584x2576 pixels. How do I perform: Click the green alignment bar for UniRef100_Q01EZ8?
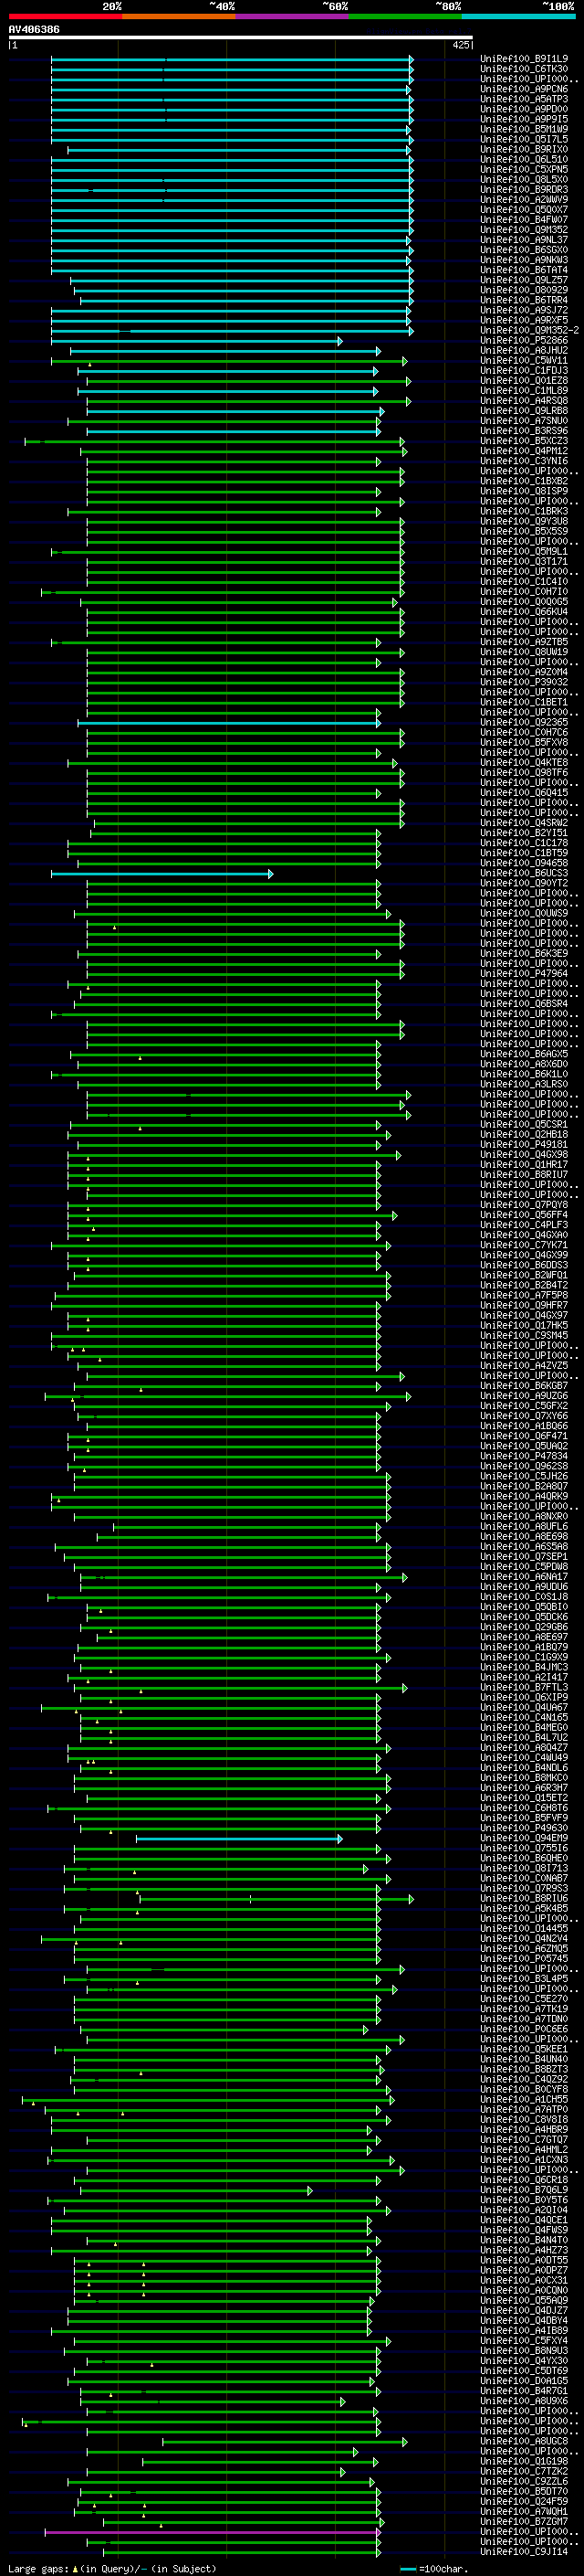248,381
